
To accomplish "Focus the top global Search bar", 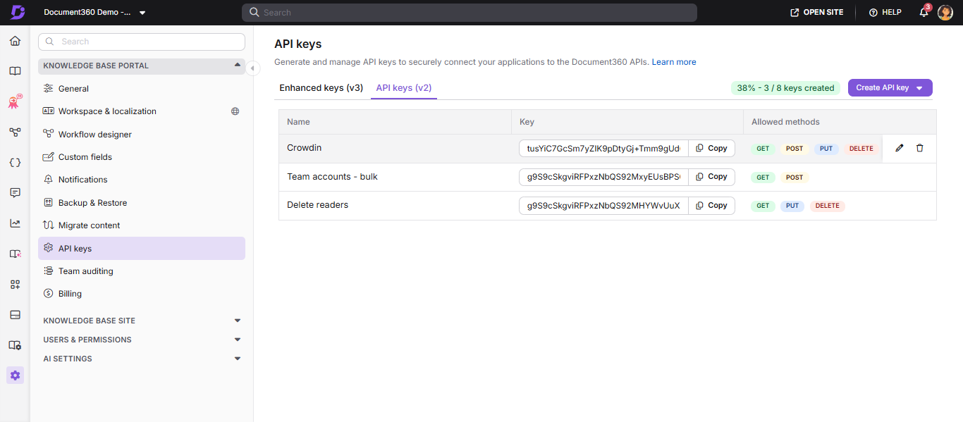I will (x=470, y=13).
